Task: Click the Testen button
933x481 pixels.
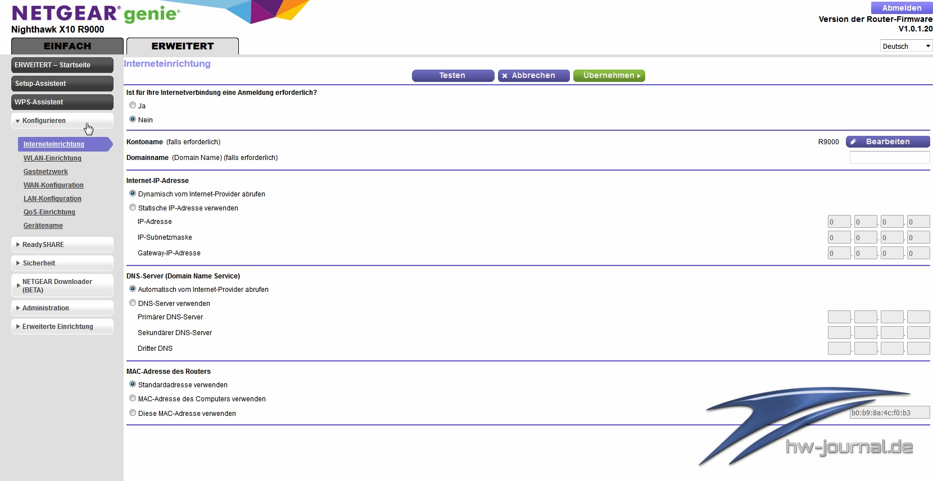Action: 452,76
